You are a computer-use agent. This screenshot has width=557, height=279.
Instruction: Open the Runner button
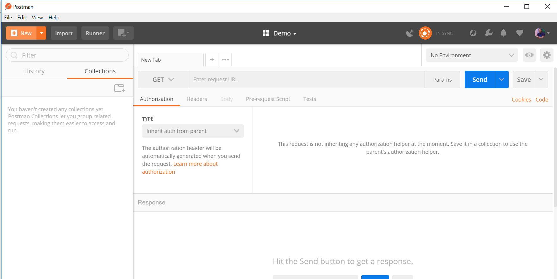point(95,33)
